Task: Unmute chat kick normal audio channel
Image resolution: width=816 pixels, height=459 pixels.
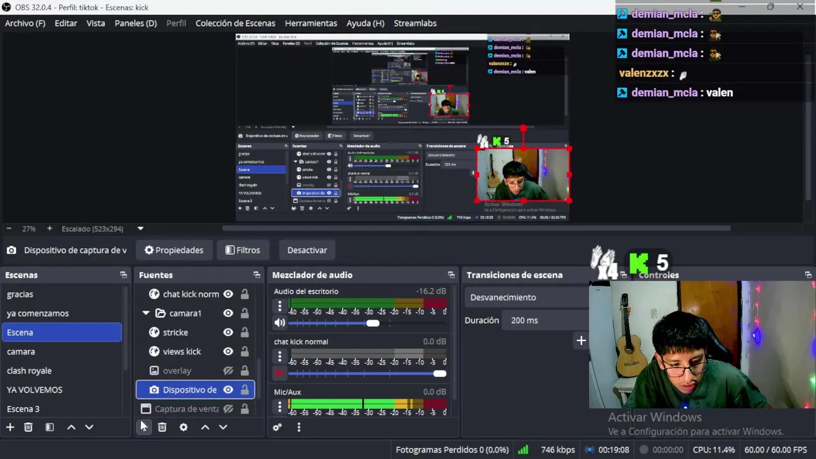Action: point(280,374)
